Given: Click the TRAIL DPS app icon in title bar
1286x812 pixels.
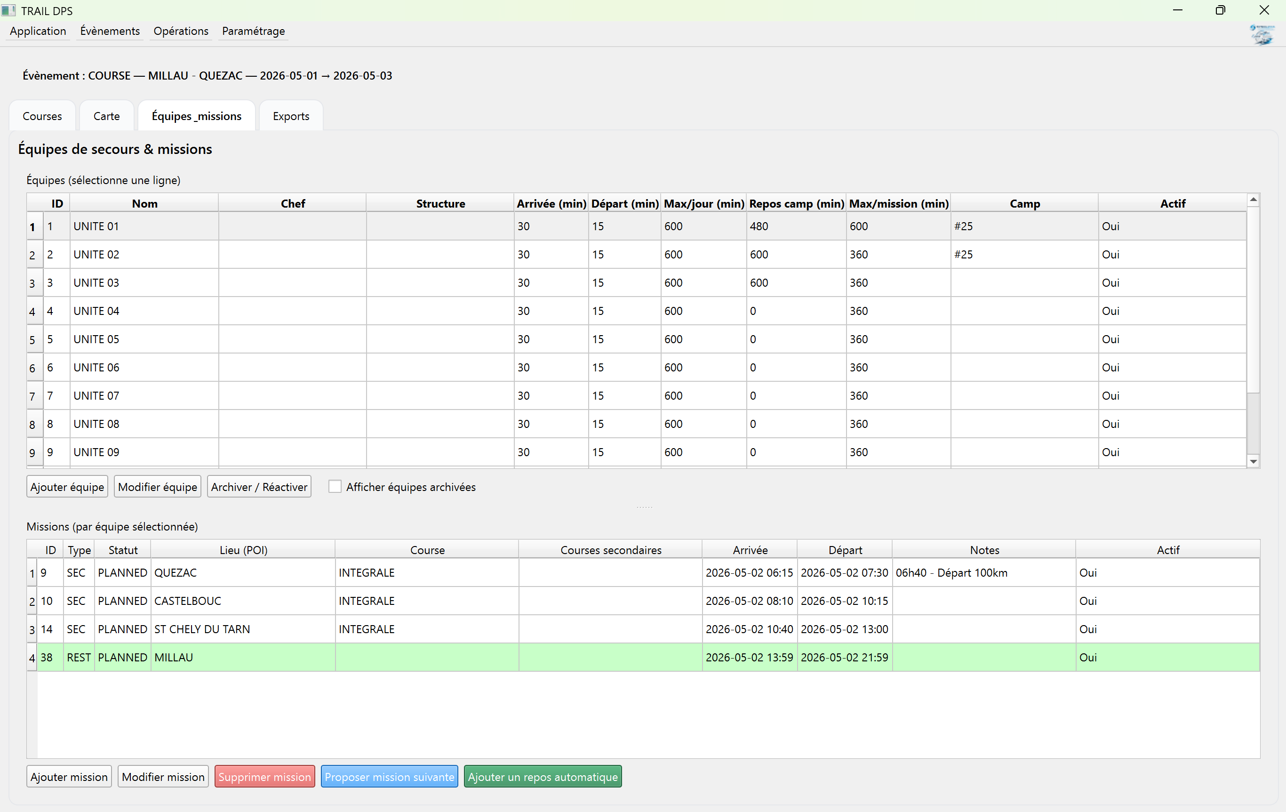Looking at the screenshot, I should pos(8,10).
